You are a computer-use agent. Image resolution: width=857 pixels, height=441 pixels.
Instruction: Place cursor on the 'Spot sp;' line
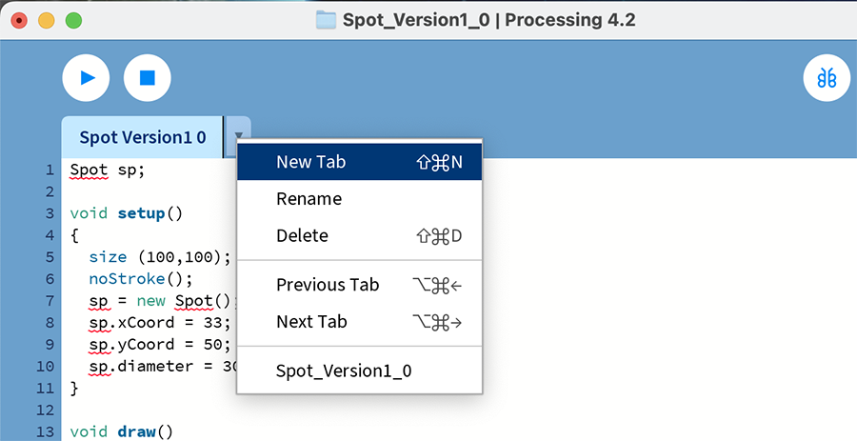(107, 170)
